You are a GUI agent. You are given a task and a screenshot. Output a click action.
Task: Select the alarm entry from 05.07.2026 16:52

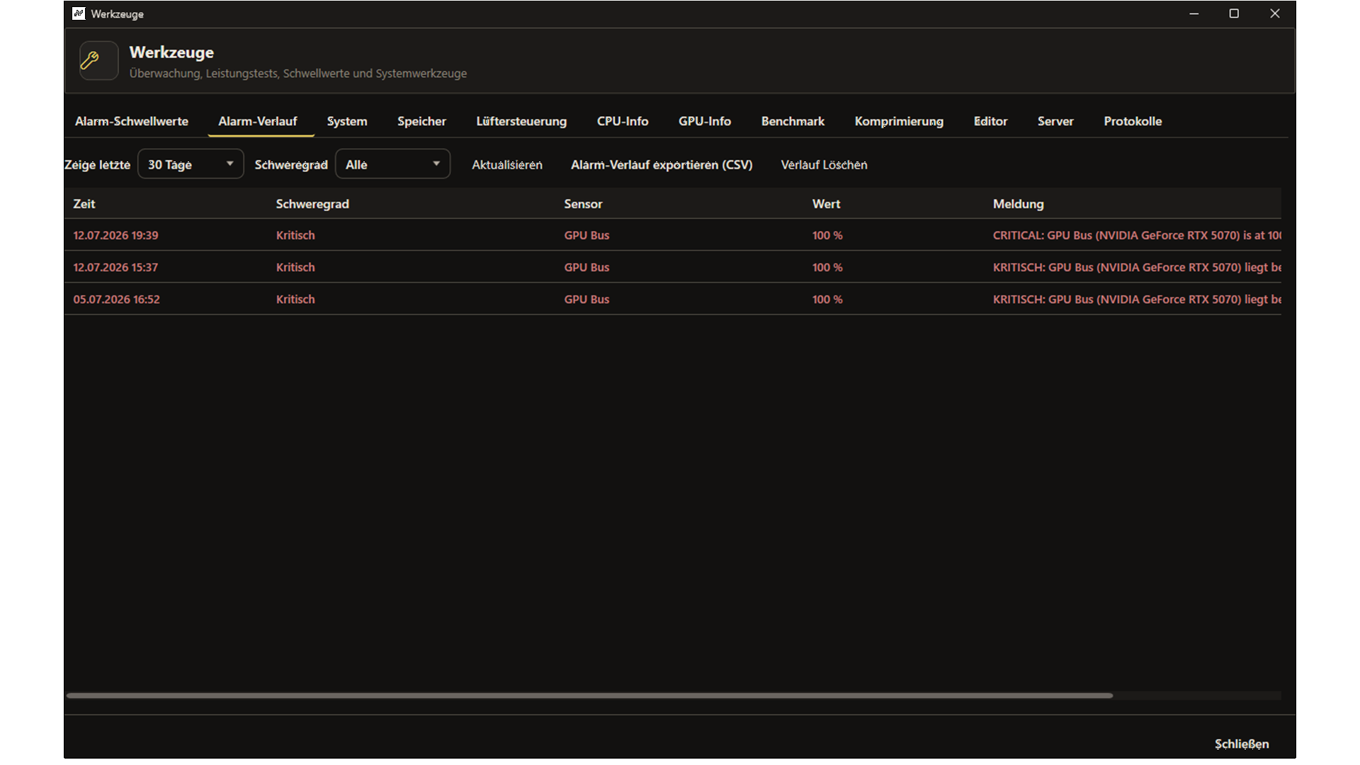(672, 299)
